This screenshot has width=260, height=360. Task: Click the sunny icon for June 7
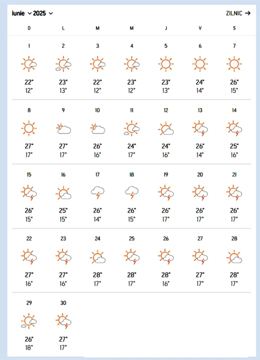[234, 64]
